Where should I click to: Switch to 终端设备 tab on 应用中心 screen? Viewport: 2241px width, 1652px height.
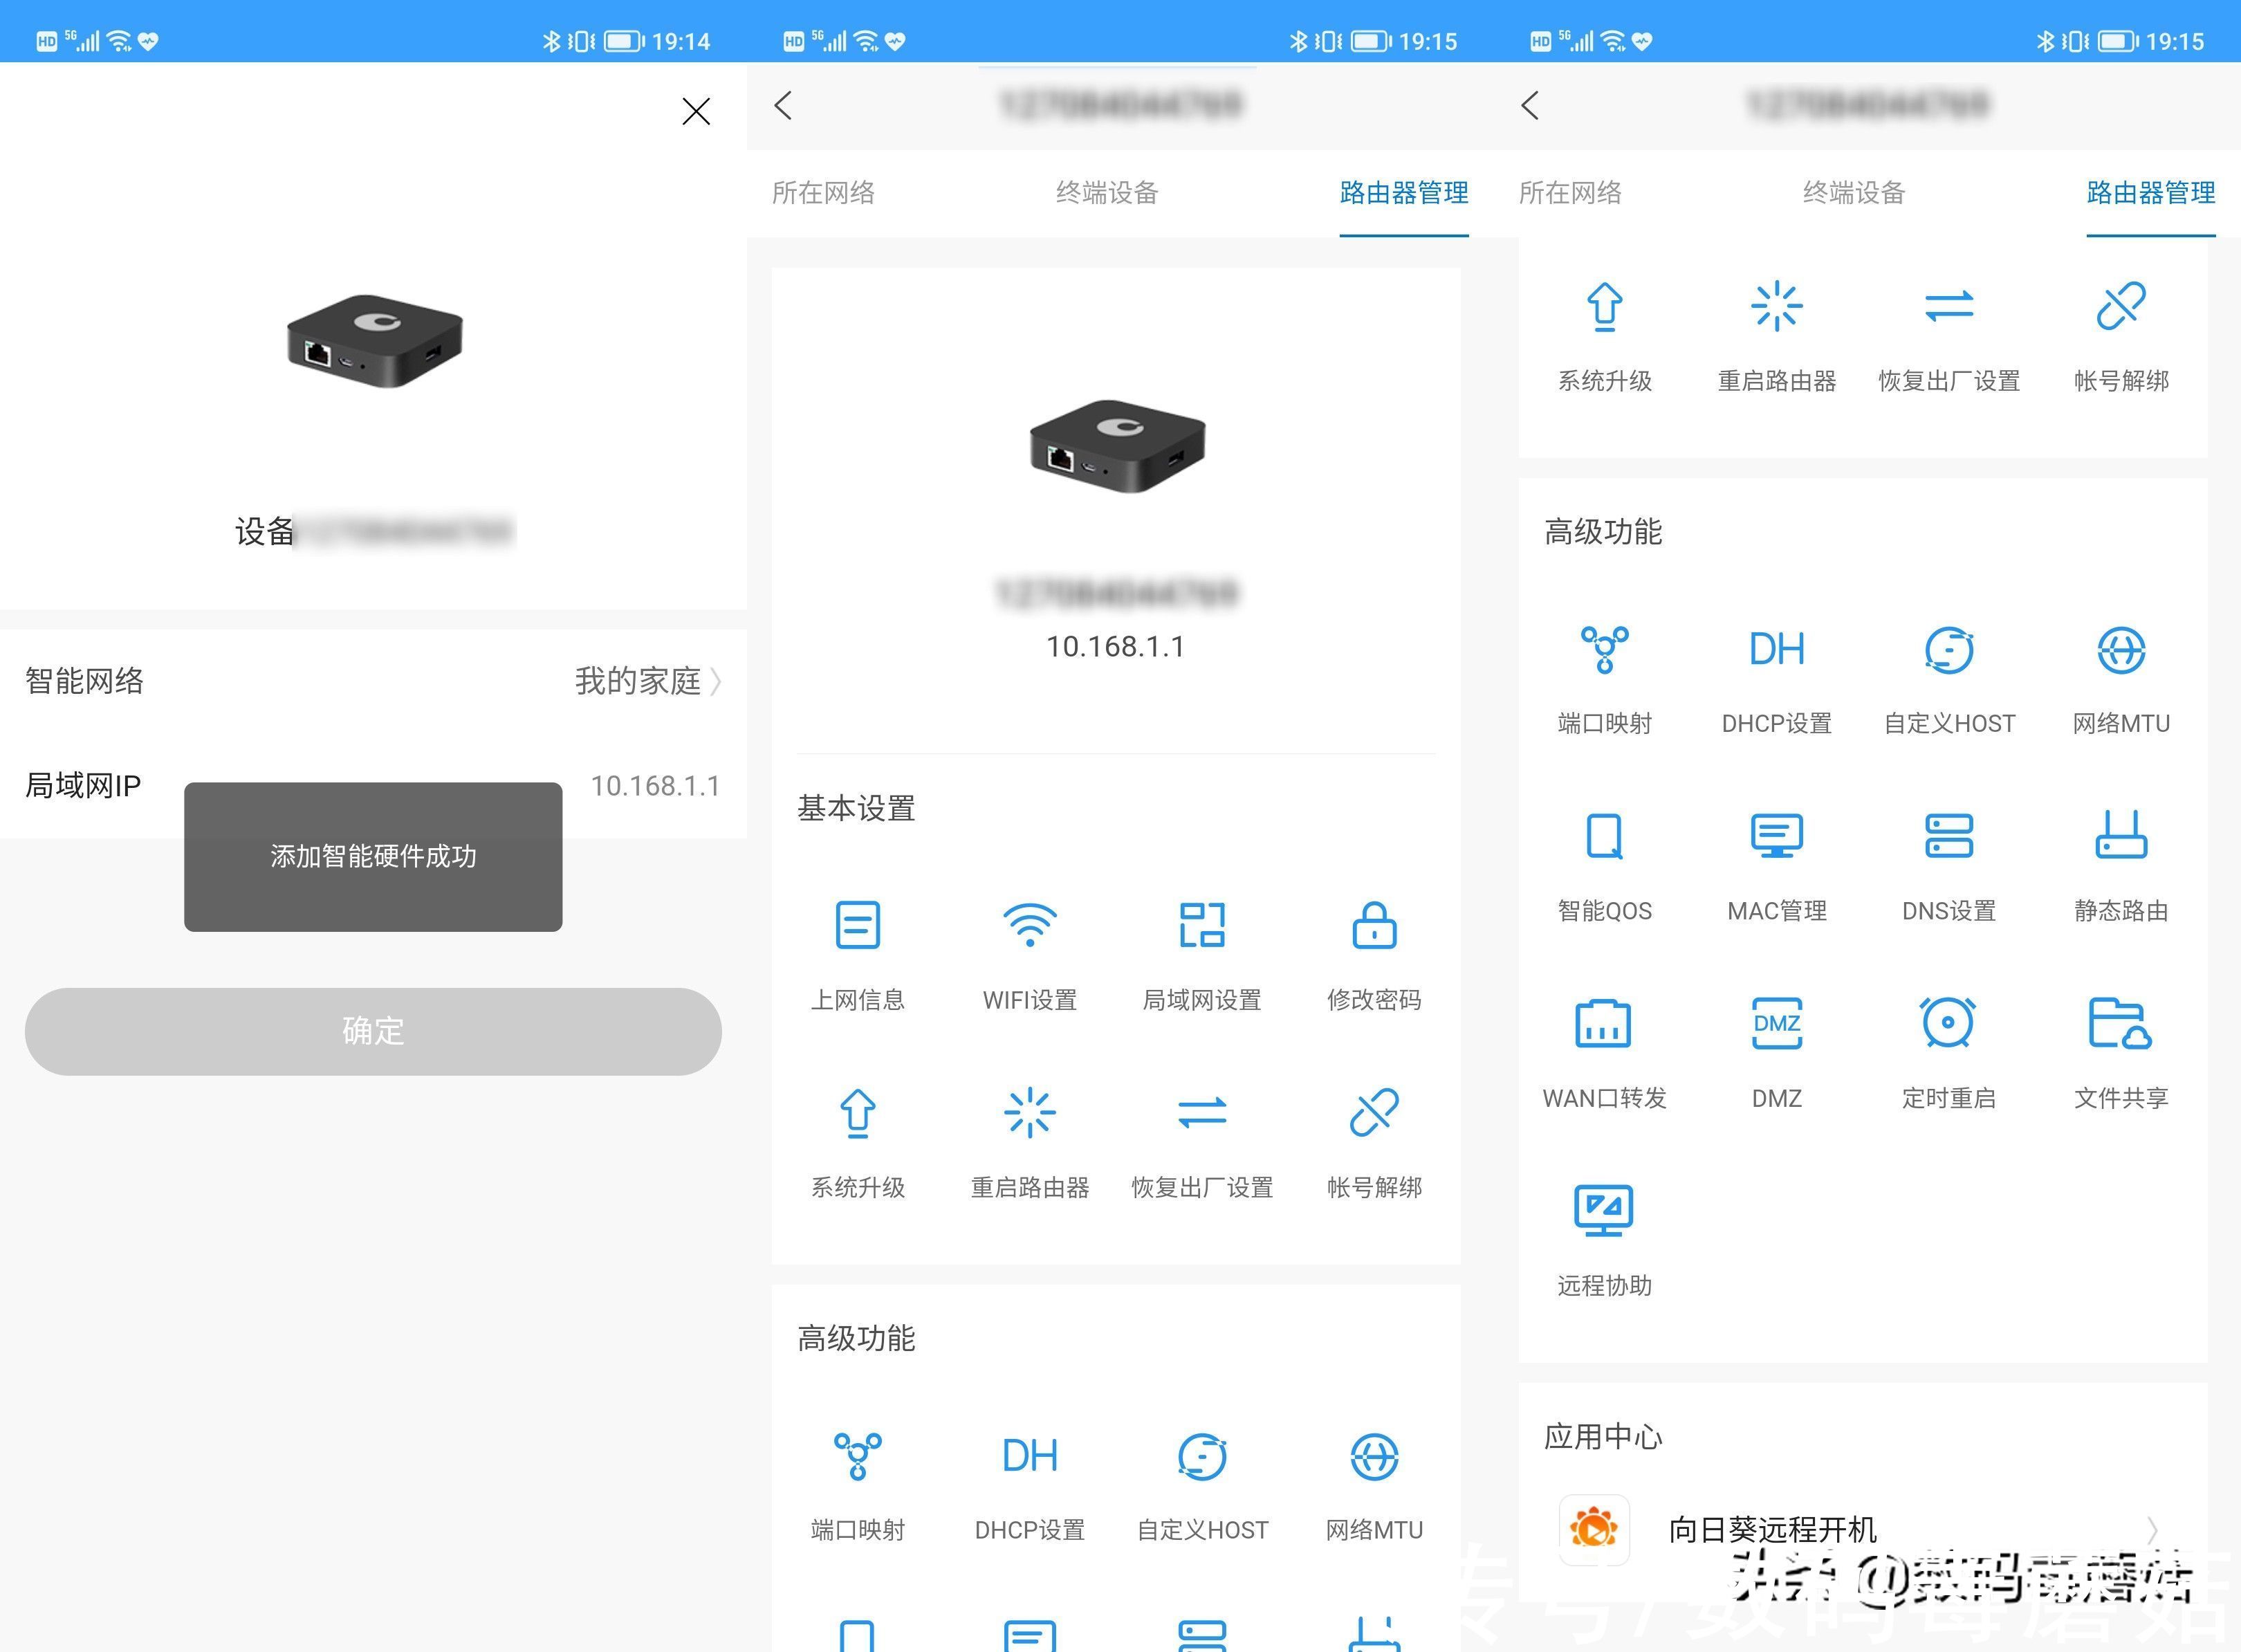coord(1854,192)
